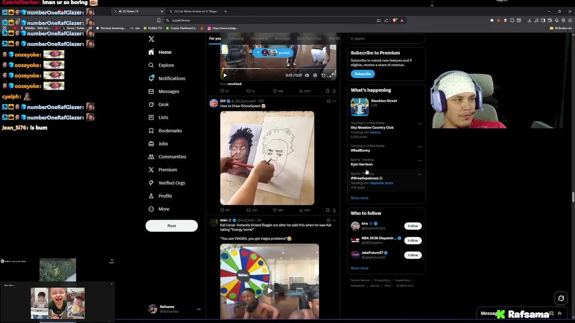575x323 pixels.
Task: Click the X logo in the sidebar
Action: click(151, 39)
